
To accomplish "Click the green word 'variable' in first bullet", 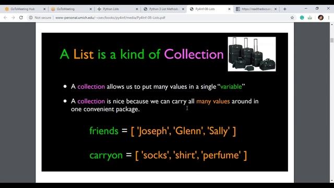I will pos(231,87).
